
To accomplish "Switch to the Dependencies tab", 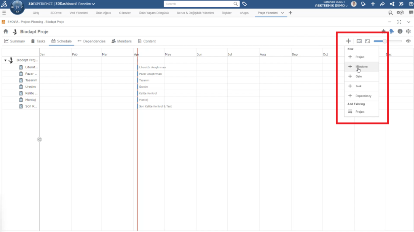I will coord(91,41).
